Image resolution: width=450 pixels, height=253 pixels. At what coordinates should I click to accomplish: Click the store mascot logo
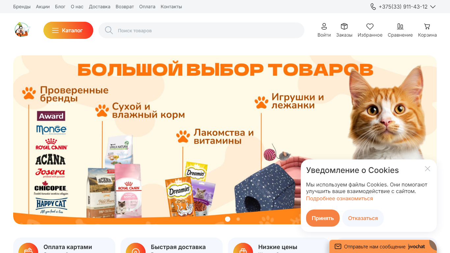[22, 30]
